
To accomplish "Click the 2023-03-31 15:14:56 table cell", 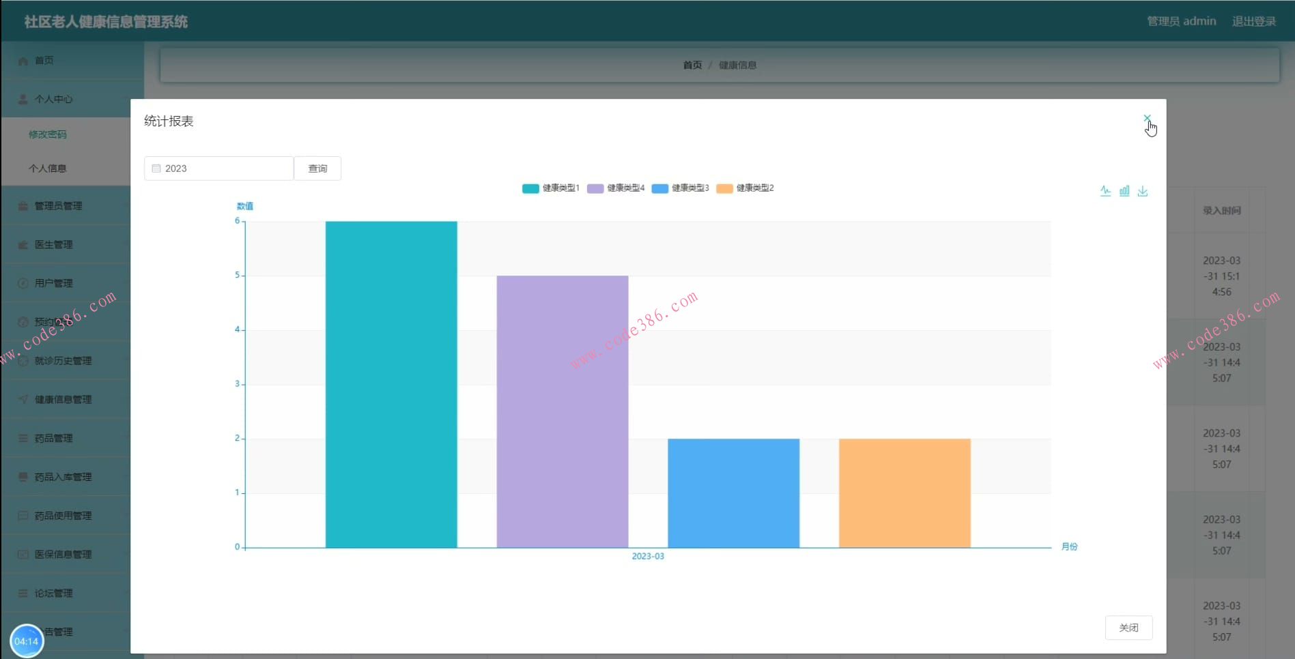I will click(1222, 276).
